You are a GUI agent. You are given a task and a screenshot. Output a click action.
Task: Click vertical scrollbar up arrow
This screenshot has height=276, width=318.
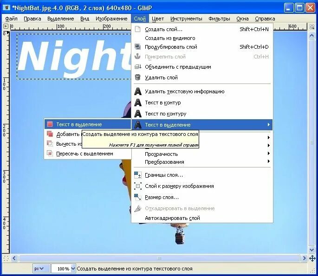pos(312,36)
